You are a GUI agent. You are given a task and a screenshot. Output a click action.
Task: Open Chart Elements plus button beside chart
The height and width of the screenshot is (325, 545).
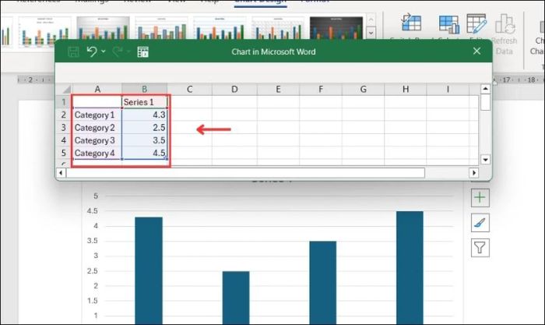[480, 198]
